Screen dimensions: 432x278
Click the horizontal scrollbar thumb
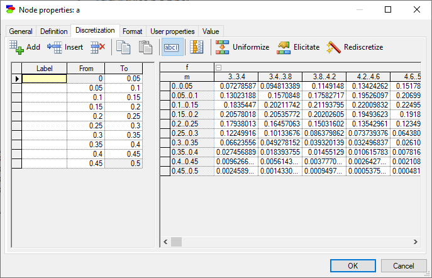(x=176, y=242)
